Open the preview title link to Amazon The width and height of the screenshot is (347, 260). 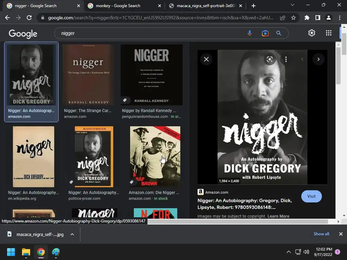(245, 204)
